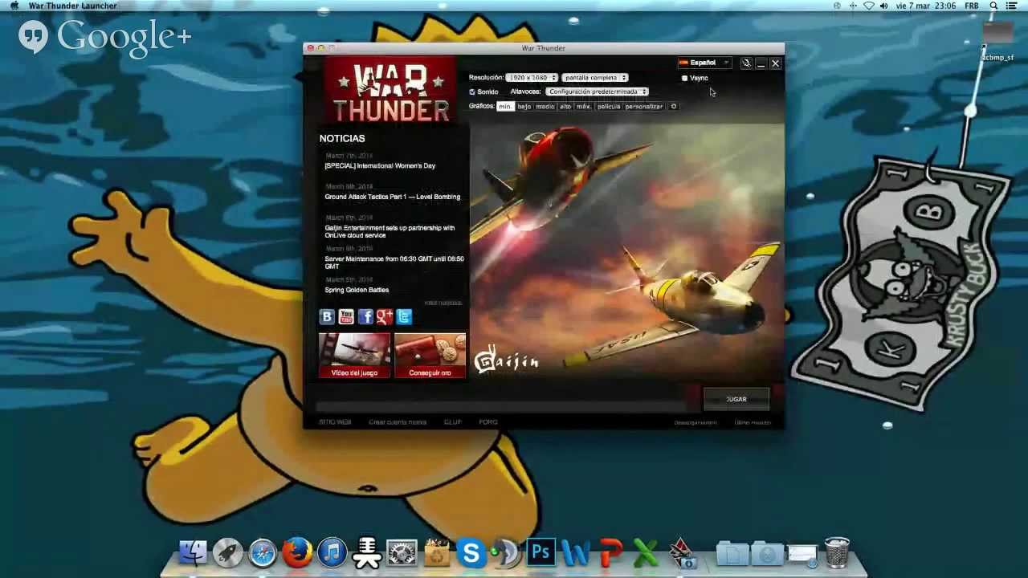Open the Google+ page icon

coord(385,317)
